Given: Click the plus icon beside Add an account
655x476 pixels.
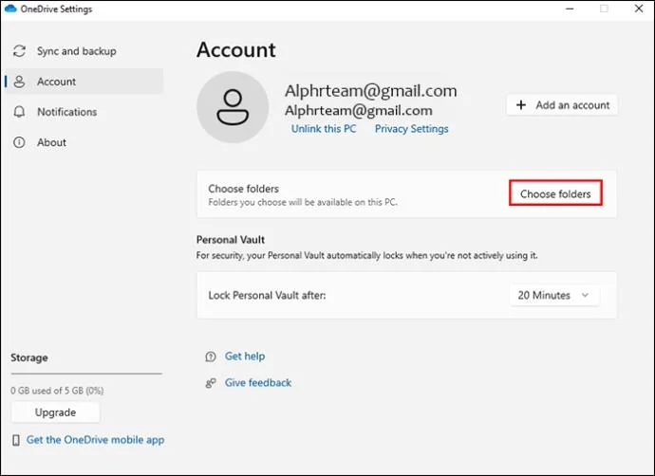Looking at the screenshot, I should 521,104.
